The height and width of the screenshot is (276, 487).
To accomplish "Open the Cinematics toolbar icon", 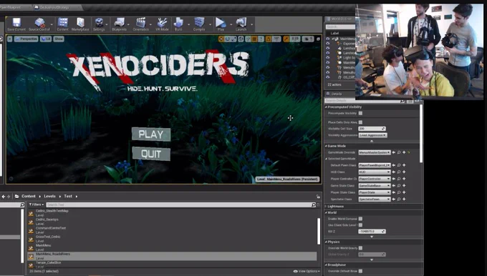I will coord(140,24).
